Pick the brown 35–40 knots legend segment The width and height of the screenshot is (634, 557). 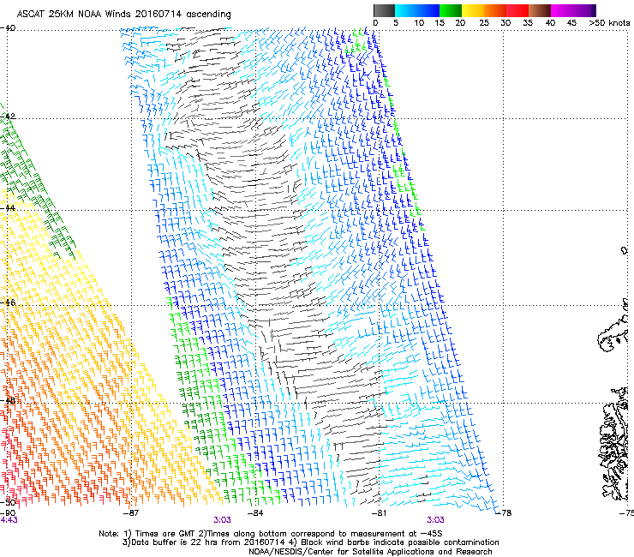540,10
